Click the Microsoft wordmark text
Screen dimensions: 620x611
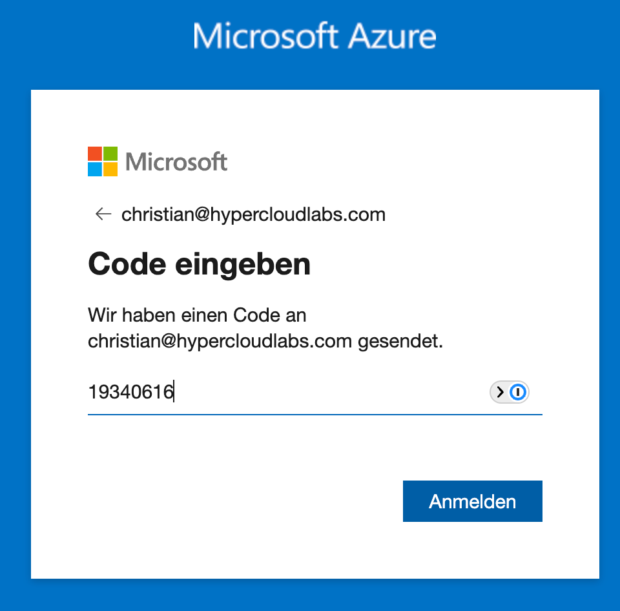point(176,161)
